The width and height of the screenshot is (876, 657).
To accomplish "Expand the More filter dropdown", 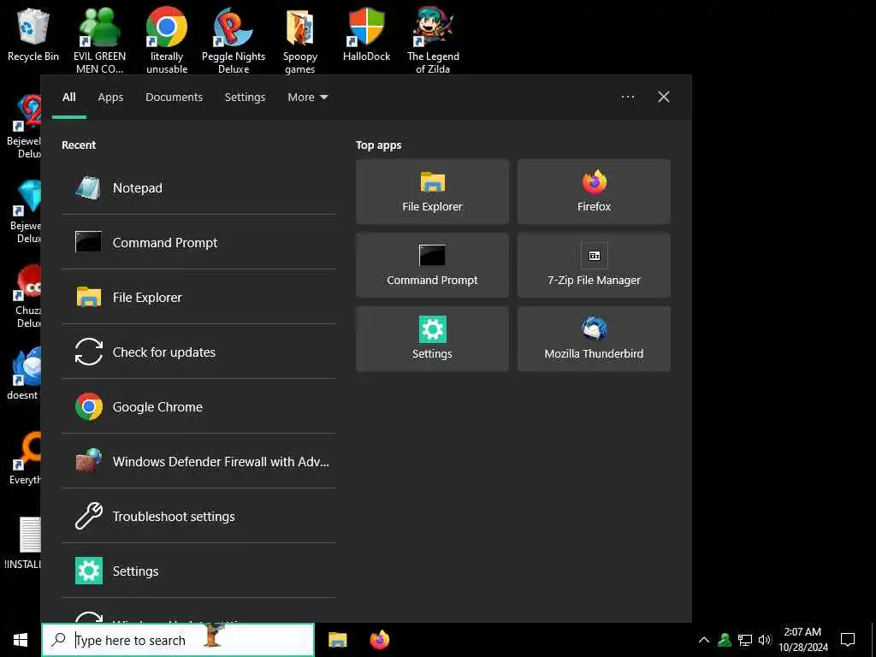I will (308, 98).
